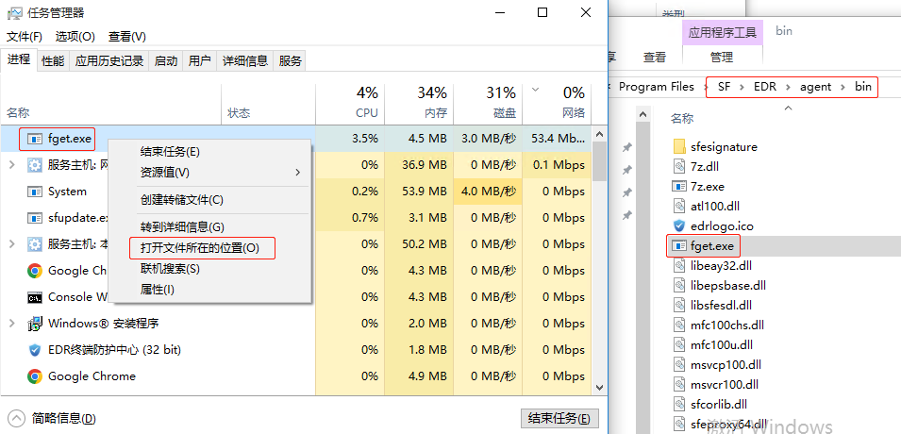This screenshot has width=901, height=434.
Task: Switch to the 性能 tab
Action: coord(53,61)
